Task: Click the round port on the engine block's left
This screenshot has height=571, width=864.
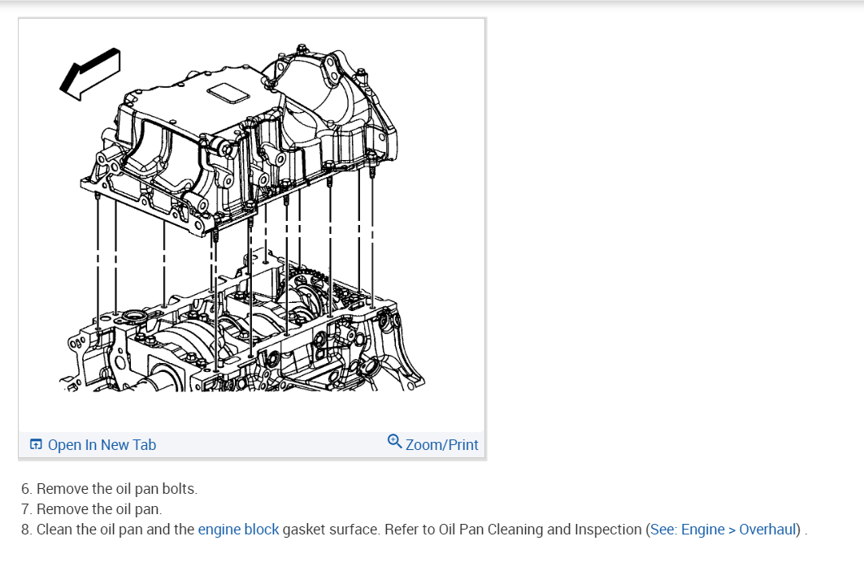Action: 135,317
